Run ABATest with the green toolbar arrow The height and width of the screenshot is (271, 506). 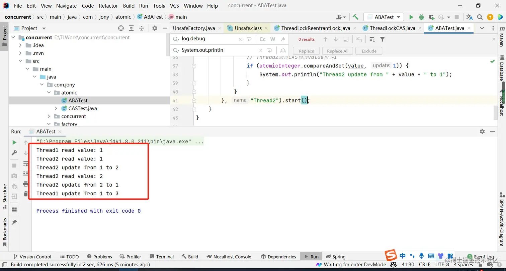point(411,17)
